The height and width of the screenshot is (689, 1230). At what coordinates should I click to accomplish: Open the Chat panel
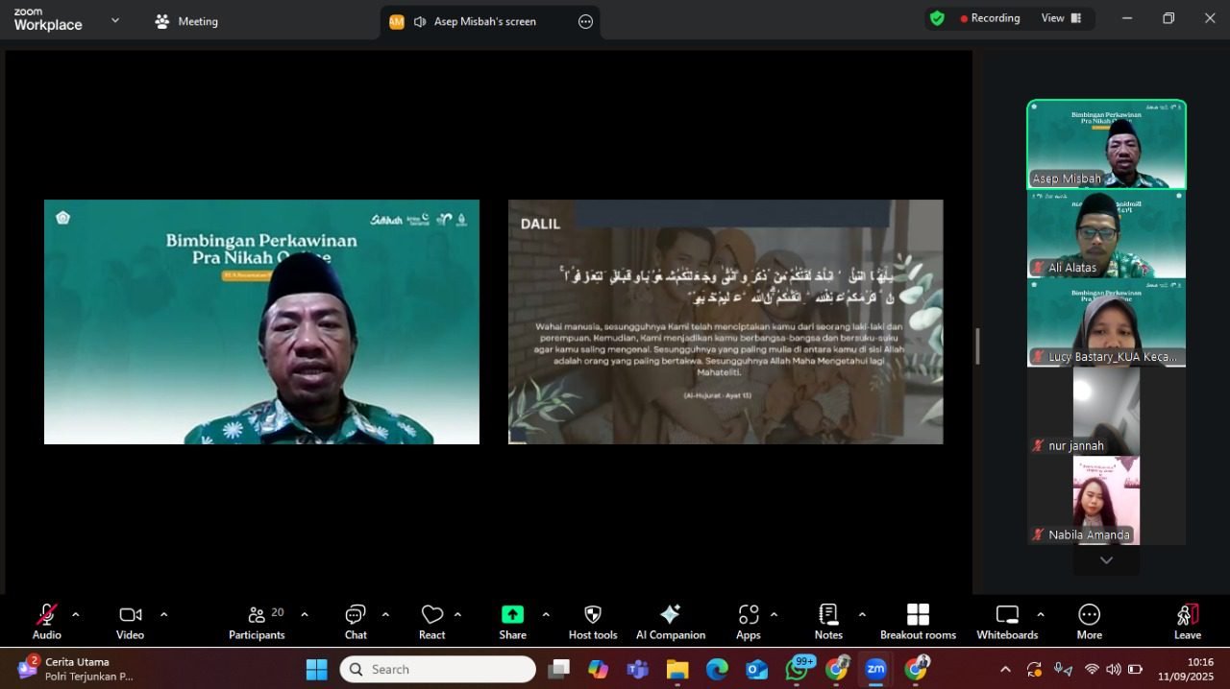pos(356,621)
